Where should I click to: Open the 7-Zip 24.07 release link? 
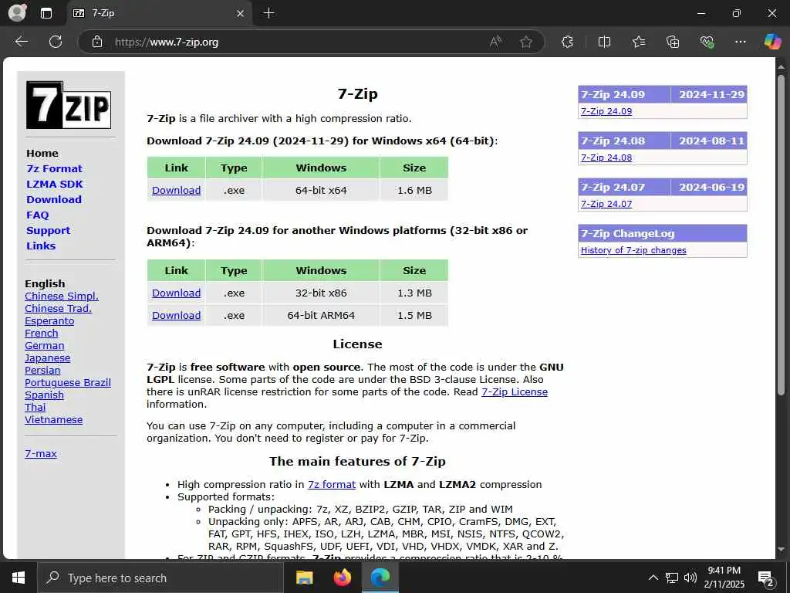(x=606, y=204)
